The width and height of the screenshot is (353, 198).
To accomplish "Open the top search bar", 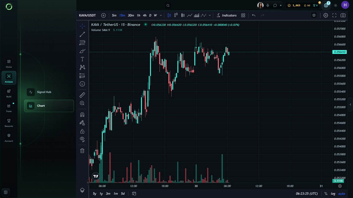I will 168,5.
